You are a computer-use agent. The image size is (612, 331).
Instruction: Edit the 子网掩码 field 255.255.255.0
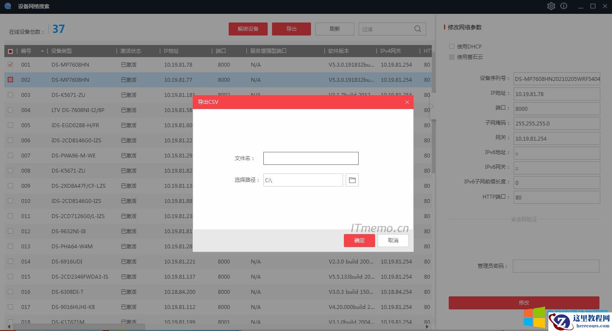coord(557,123)
